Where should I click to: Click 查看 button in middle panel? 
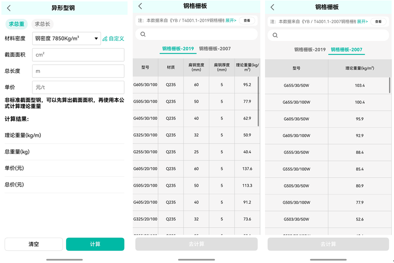(x=247, y=21)
